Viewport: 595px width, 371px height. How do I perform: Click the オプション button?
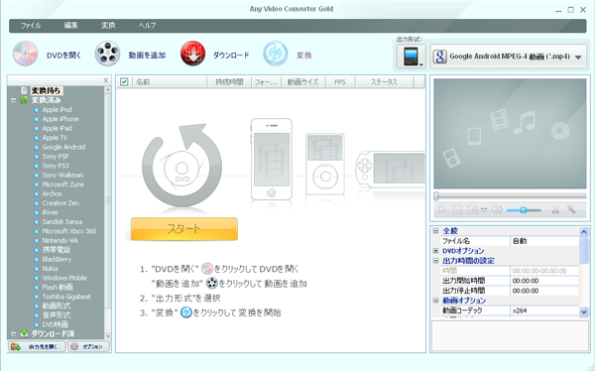coord(89,346)
